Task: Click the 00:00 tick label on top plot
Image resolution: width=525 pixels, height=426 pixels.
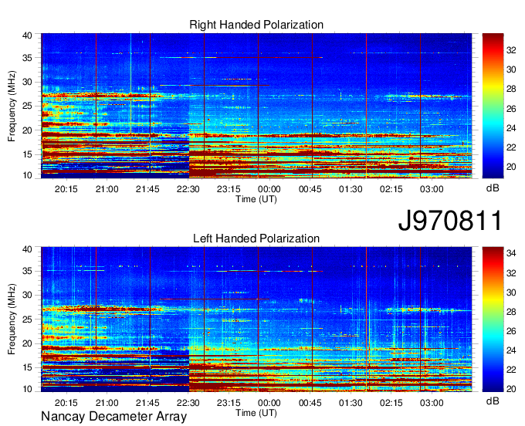Action: pos(269,189)
